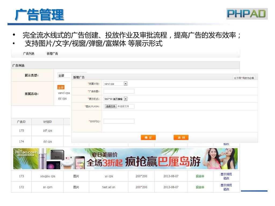This screenshot has width=275, height=206.
Task: Click 显示预览 for ad 172
Action: [x=226, y=185]
